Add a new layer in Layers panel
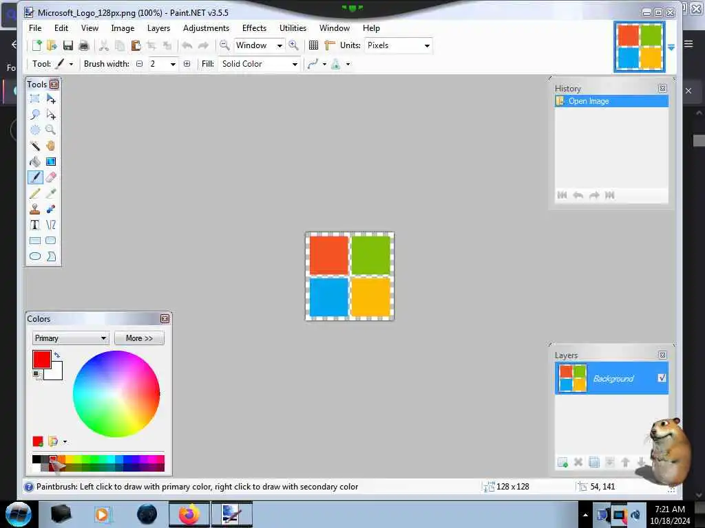 click(562, 462)
